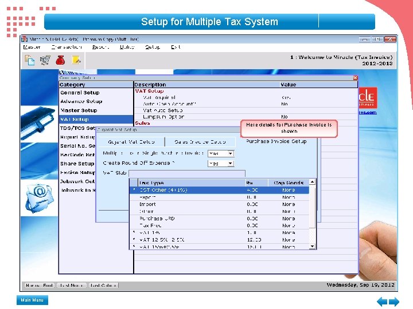Image resolution: width=413 pixels, height=309 pixels.
Task: Open the Utility menu
Action: click(x=127, y=47)
